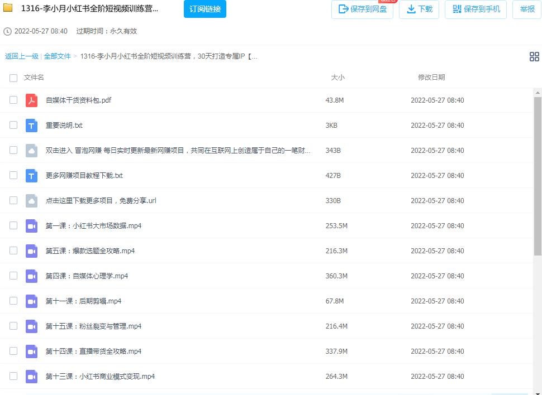Viewport: 542px width, 395px height.
Task: Click the video icon of 第五课：爆款选题全攻略.mp4
Action: (x=31, y=251)
